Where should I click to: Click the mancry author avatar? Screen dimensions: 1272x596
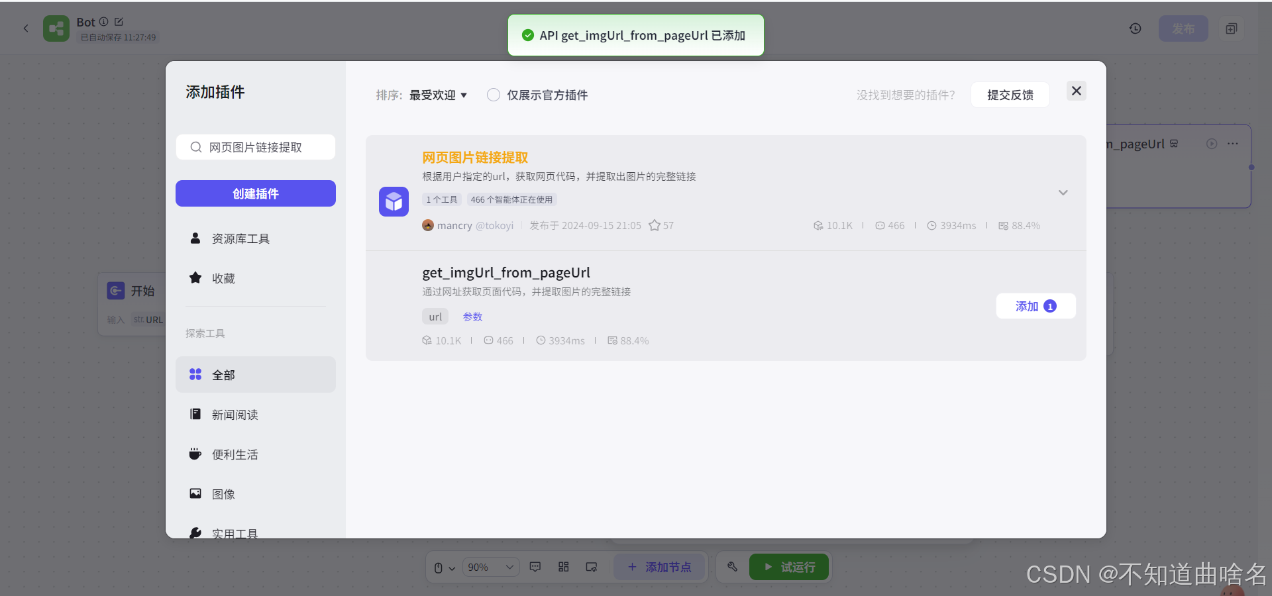[428, 225]
